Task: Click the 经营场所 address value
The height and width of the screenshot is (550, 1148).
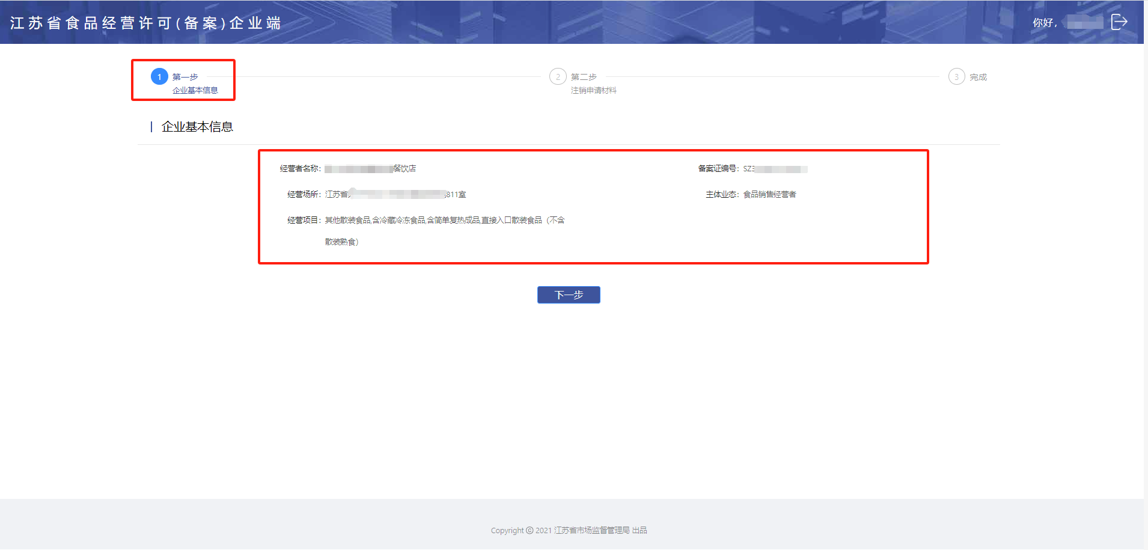Action: [x=395, y=194]
